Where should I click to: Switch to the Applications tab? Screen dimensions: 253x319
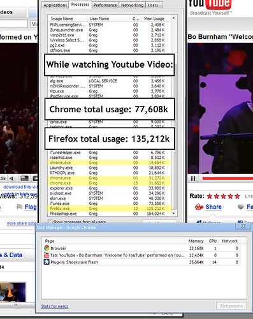coord(55,5)
